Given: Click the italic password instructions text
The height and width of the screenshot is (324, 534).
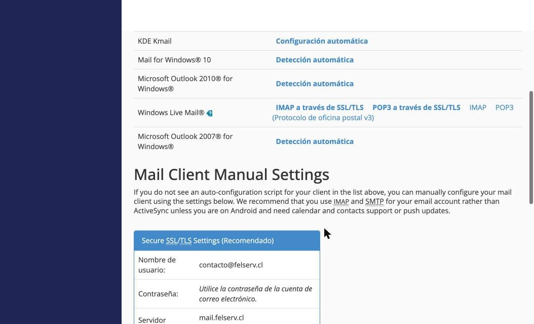Looking at the screenshot, I should coord(255,294).
